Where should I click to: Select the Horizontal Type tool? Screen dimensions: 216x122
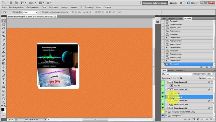pos(4,79)
